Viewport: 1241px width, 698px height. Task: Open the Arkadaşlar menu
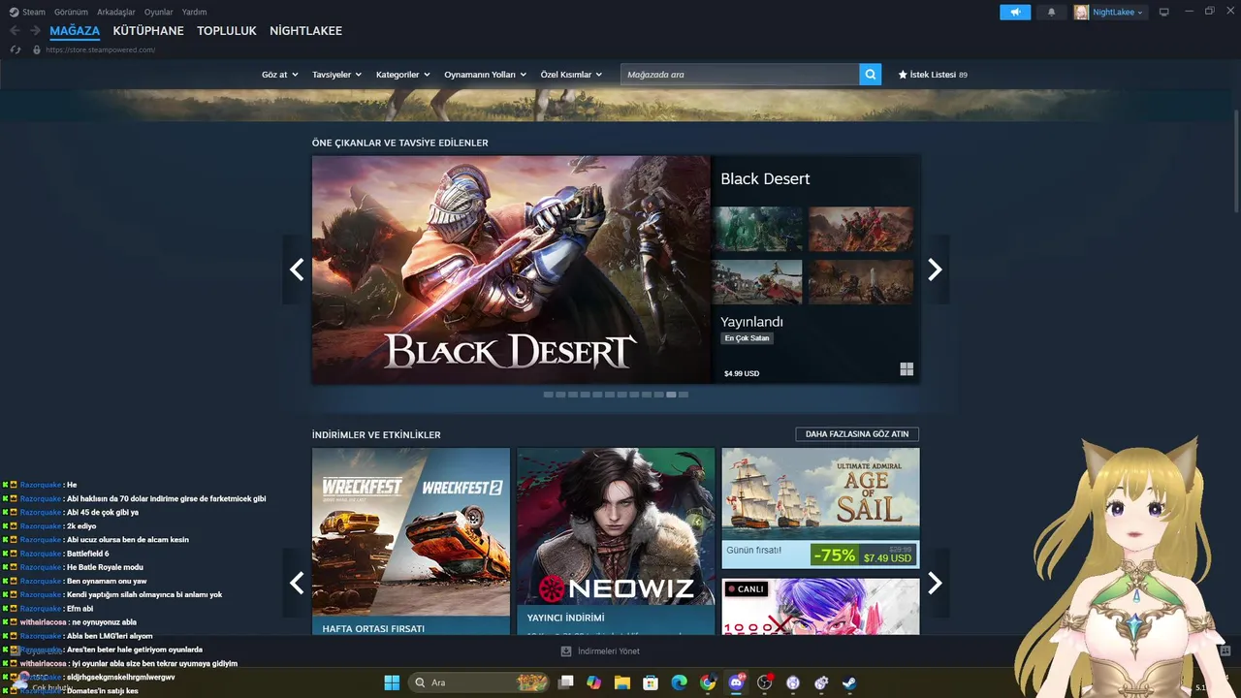tap(116, 13)
